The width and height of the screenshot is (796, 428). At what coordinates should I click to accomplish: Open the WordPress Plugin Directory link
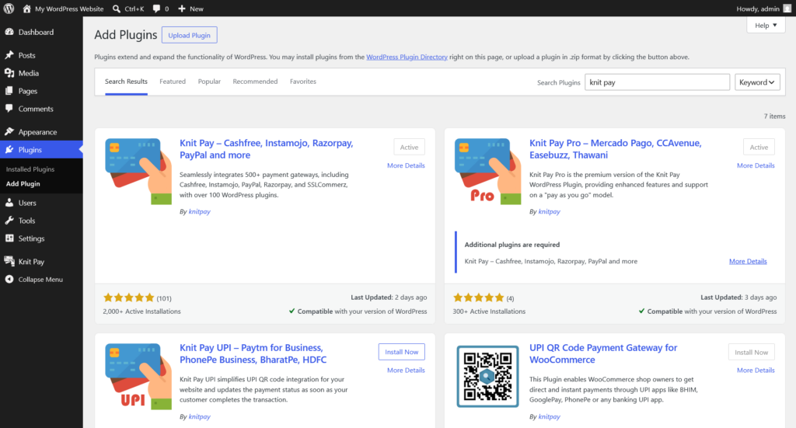click(407, 57)
